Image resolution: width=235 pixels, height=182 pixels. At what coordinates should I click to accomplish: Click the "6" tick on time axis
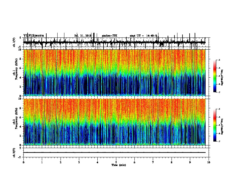click(135, 162)
